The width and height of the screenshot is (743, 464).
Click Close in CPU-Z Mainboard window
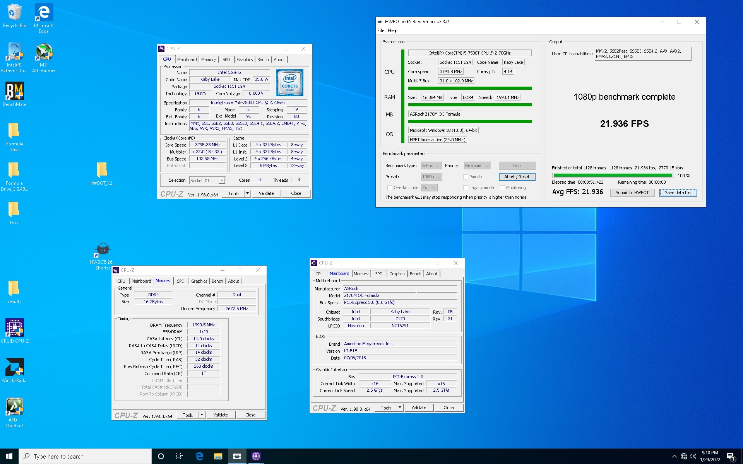coord(449,408)
